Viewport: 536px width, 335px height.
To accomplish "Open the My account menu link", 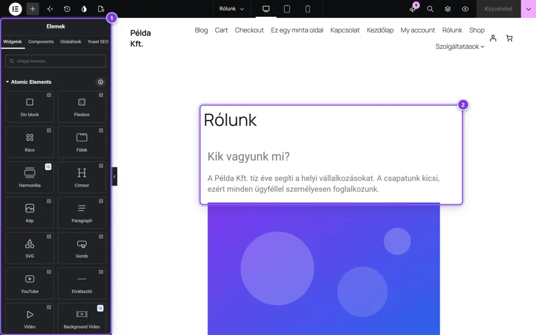I will [x=418, y=30].
